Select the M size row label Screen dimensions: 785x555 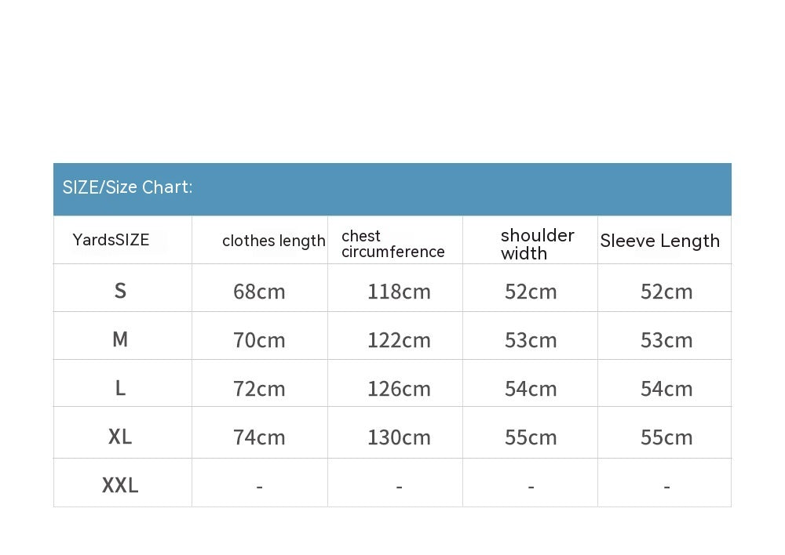click(120, 339)
